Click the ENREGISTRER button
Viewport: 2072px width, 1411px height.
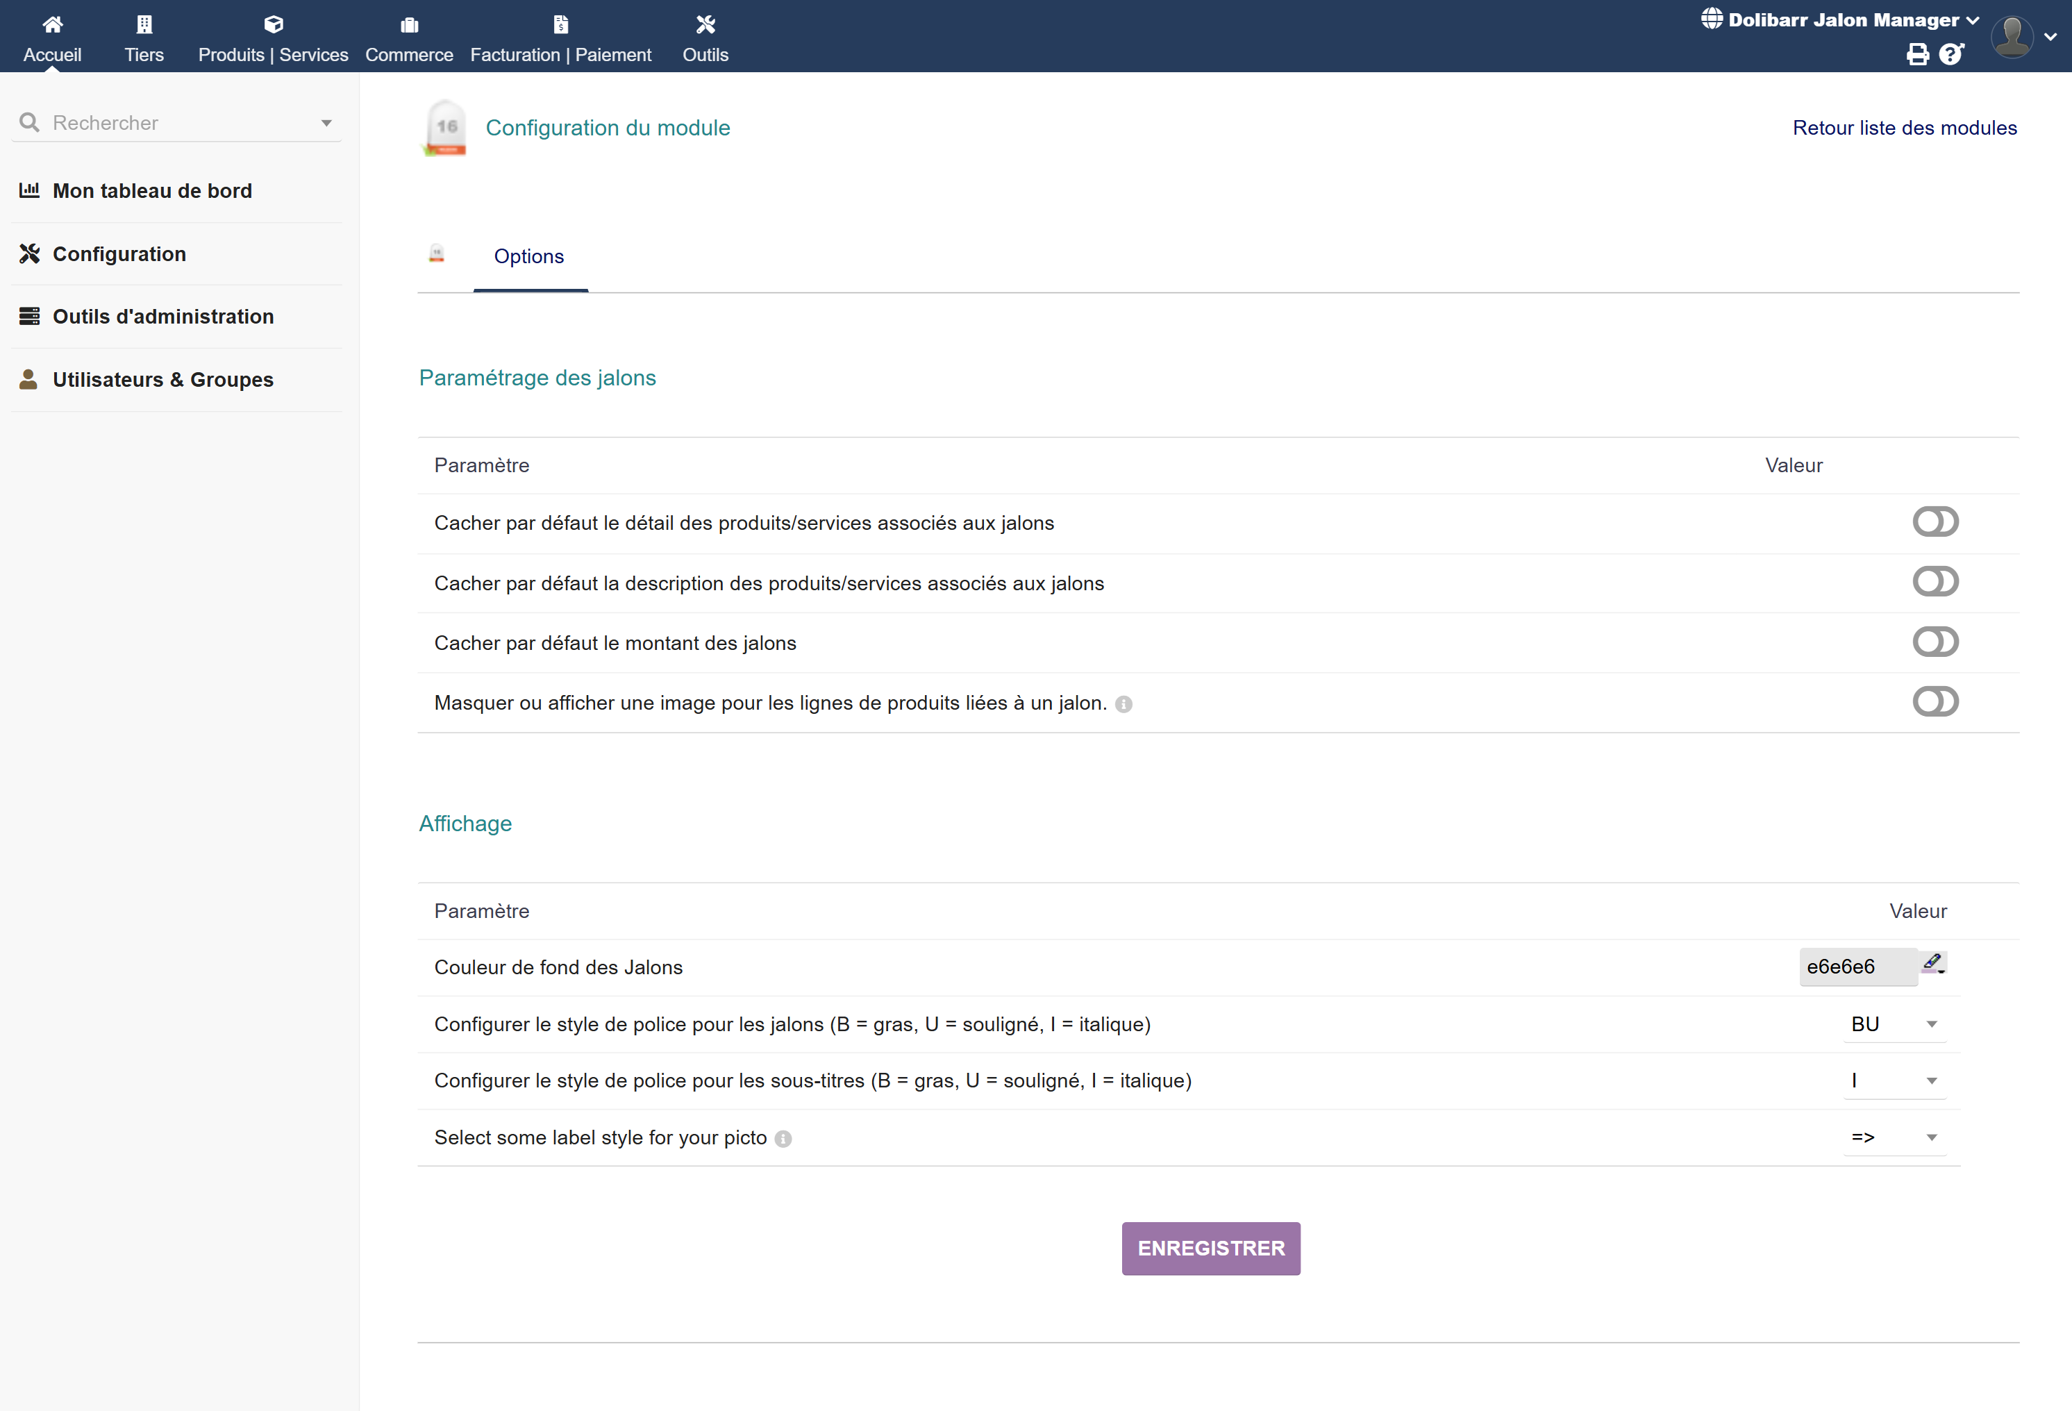point(1210,1248)
